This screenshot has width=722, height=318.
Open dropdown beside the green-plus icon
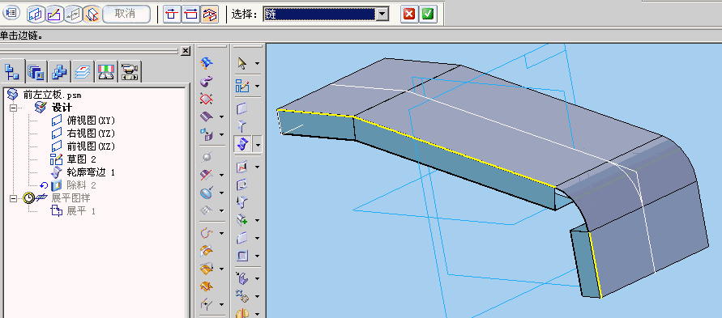coord(258,221)
